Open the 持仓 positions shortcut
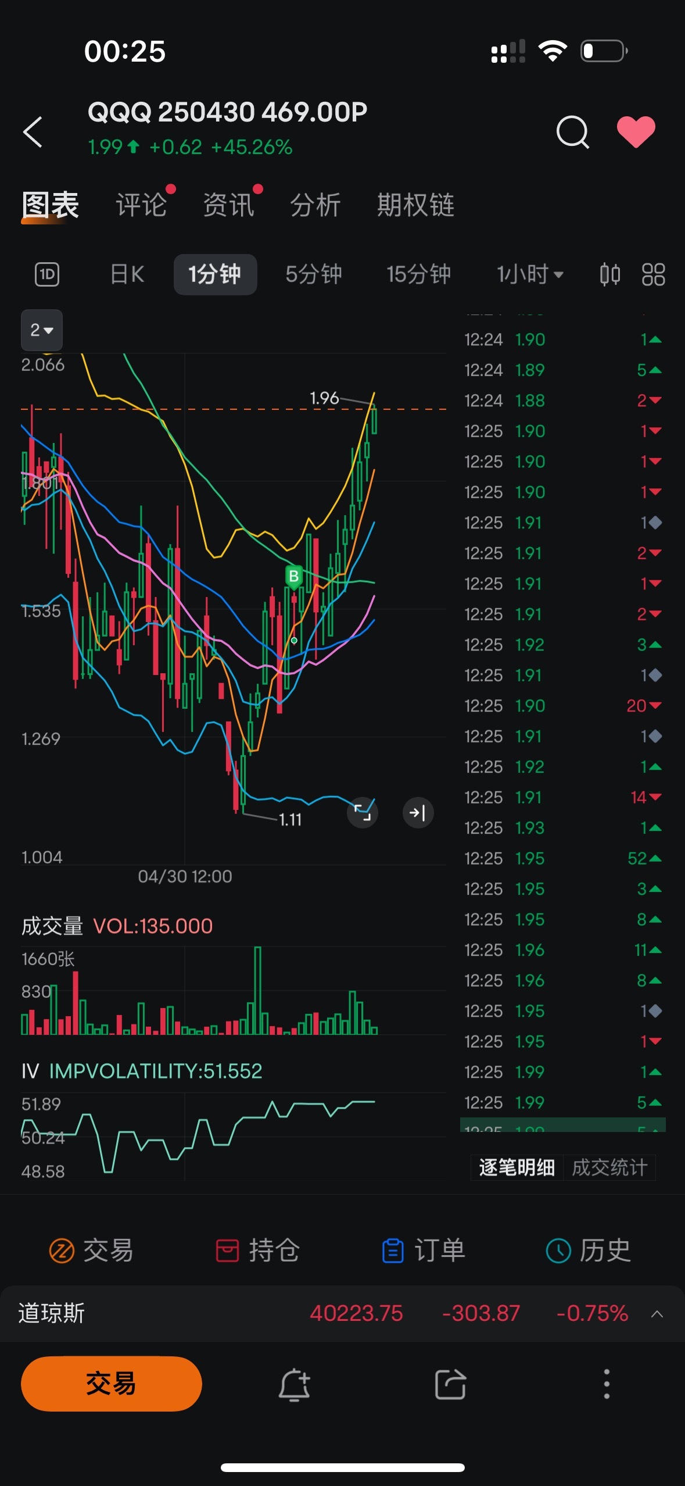The width and height of the screenshot is (685, 1486). pos(257,1251)
